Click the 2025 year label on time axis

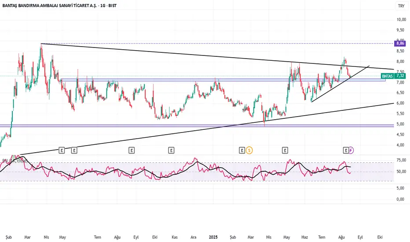[213, 237]
